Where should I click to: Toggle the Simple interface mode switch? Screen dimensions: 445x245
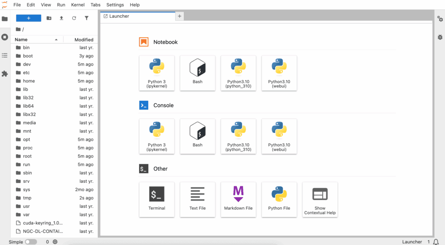click(x=30, y=242)
